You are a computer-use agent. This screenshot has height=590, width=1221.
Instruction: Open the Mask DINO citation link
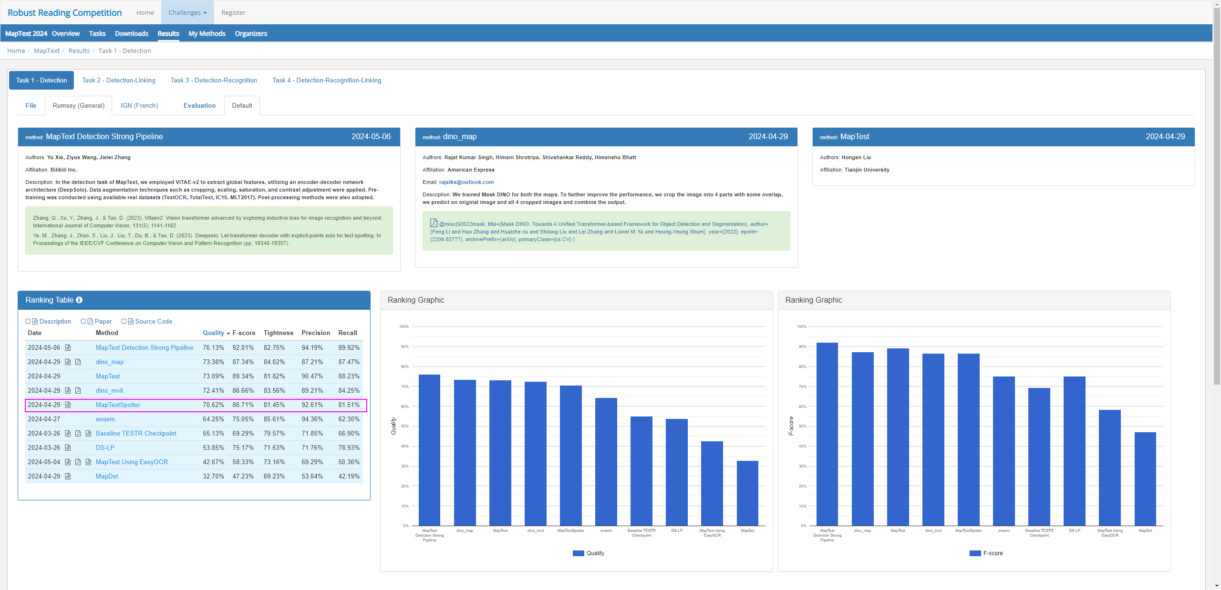599,232
